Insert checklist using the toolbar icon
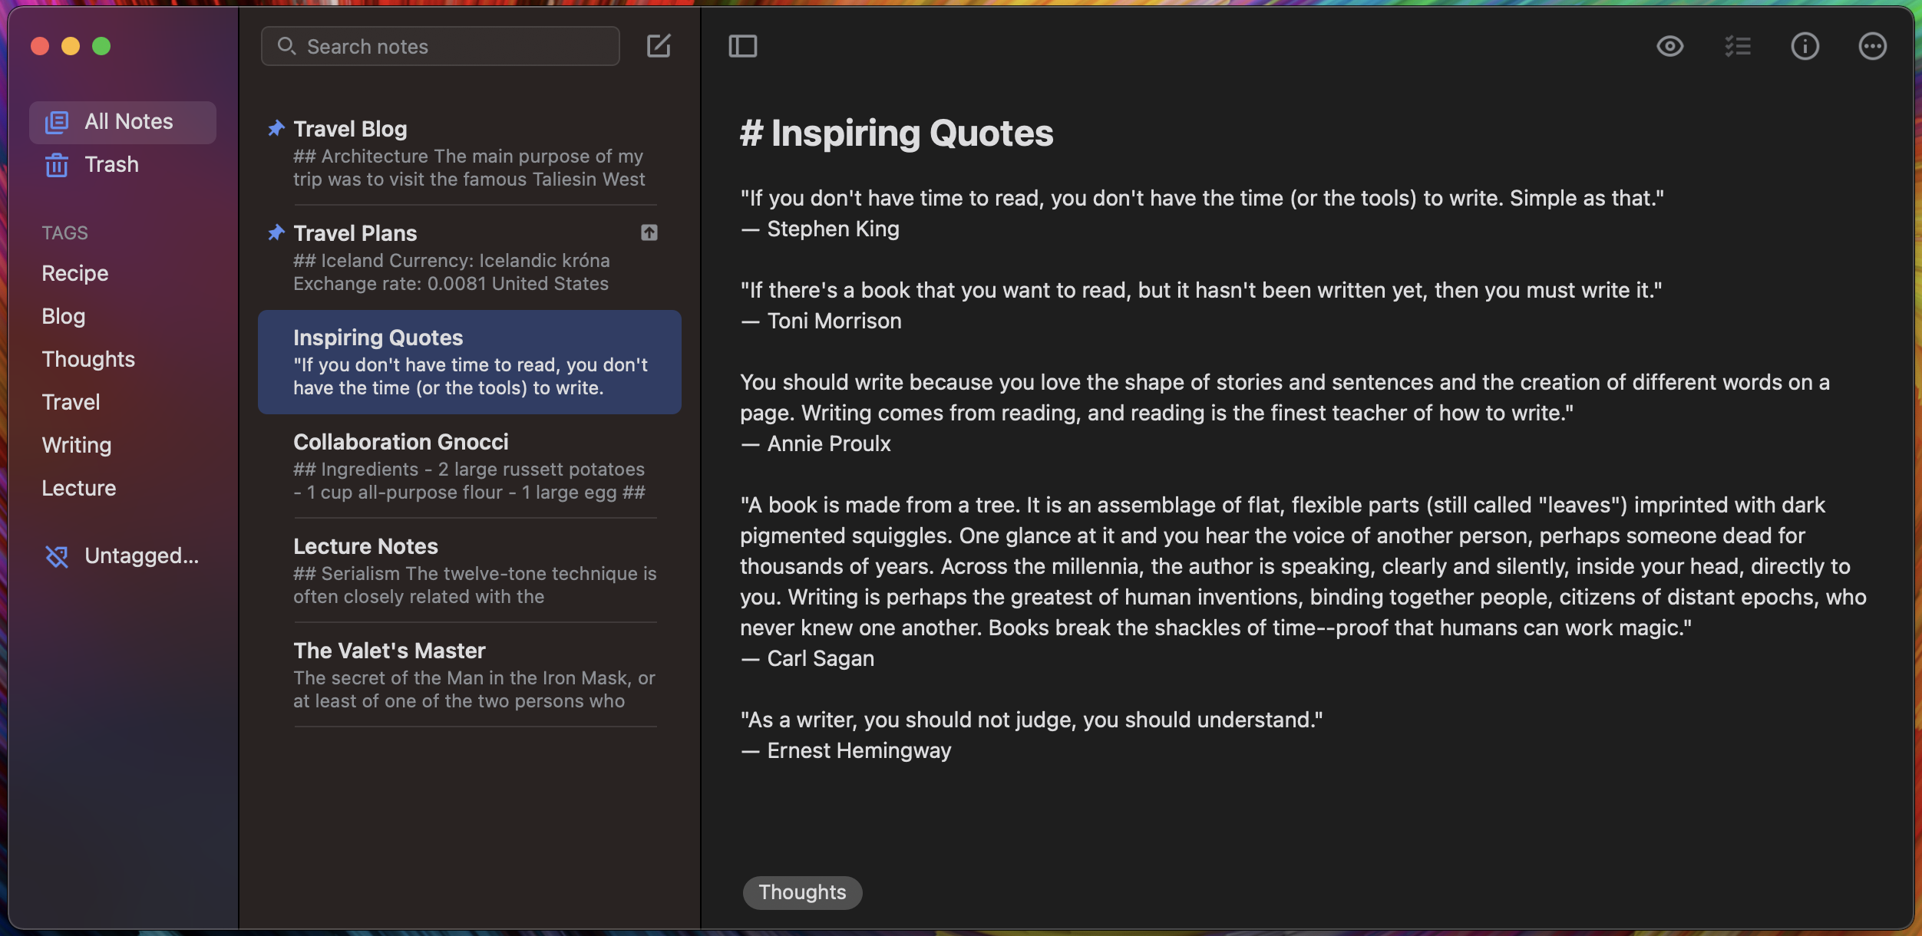 [1737, 46]
